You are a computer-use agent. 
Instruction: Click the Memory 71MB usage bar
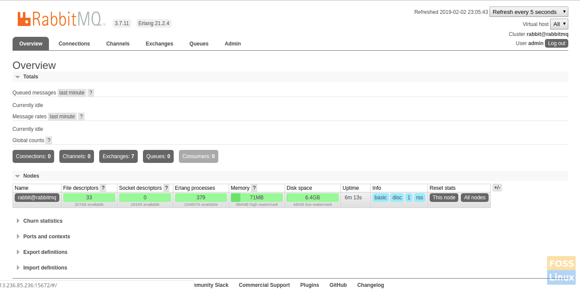(257, 198)
